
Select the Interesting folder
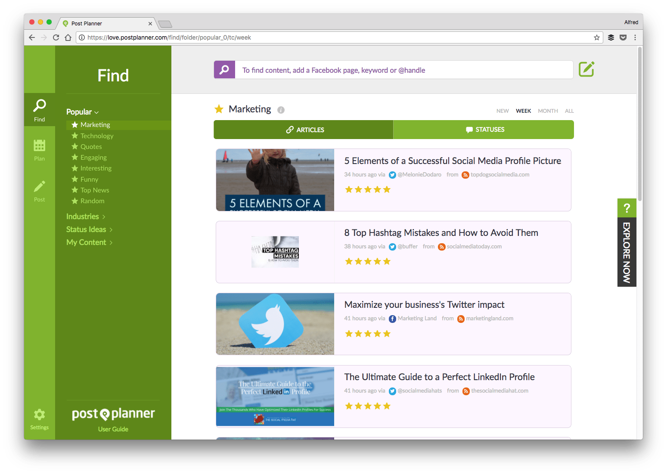tap(91, 168)
